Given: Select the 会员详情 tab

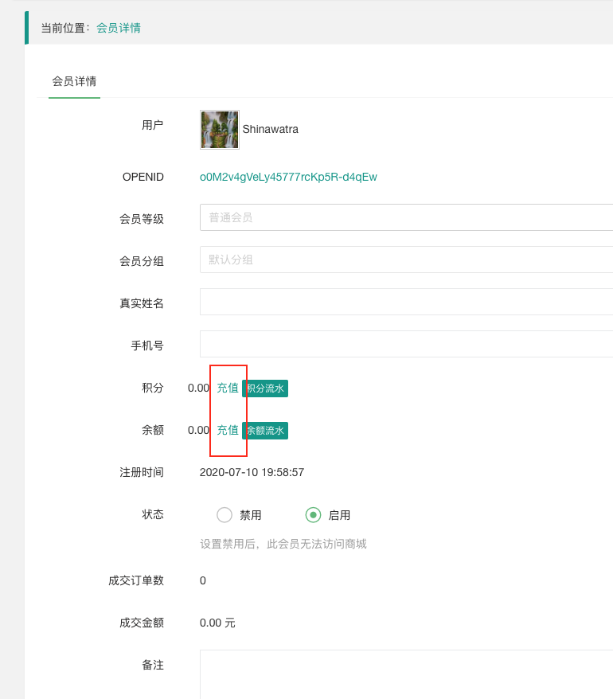Looking at the screenshot, I should 74,81.
